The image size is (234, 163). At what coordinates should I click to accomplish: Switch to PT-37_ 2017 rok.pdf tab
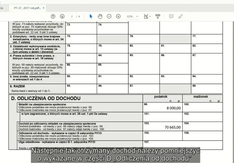click(27, 8)
